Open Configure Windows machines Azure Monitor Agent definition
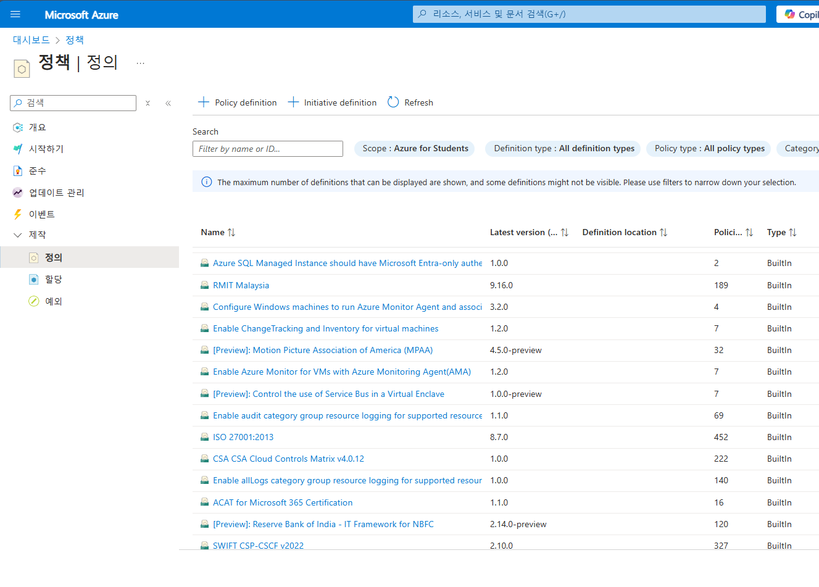 pyautogui.click(x=347, y=307)
